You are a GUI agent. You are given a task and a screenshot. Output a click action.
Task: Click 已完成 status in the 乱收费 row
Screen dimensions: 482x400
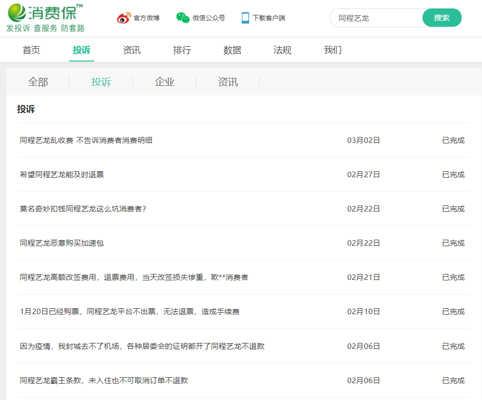[x=453, y=140]
